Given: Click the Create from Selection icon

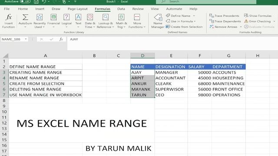Looking at the screenshot, I should tap(168, 27).
